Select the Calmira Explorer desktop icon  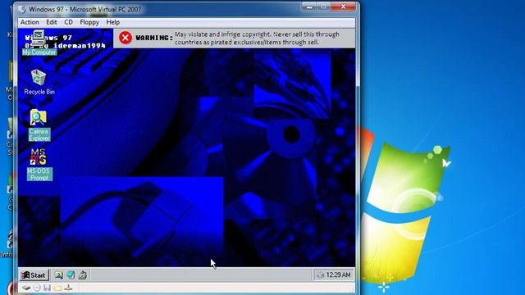coord(39,125)
